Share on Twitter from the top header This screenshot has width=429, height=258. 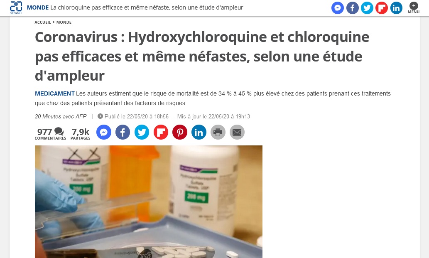[x=367, y=8]
